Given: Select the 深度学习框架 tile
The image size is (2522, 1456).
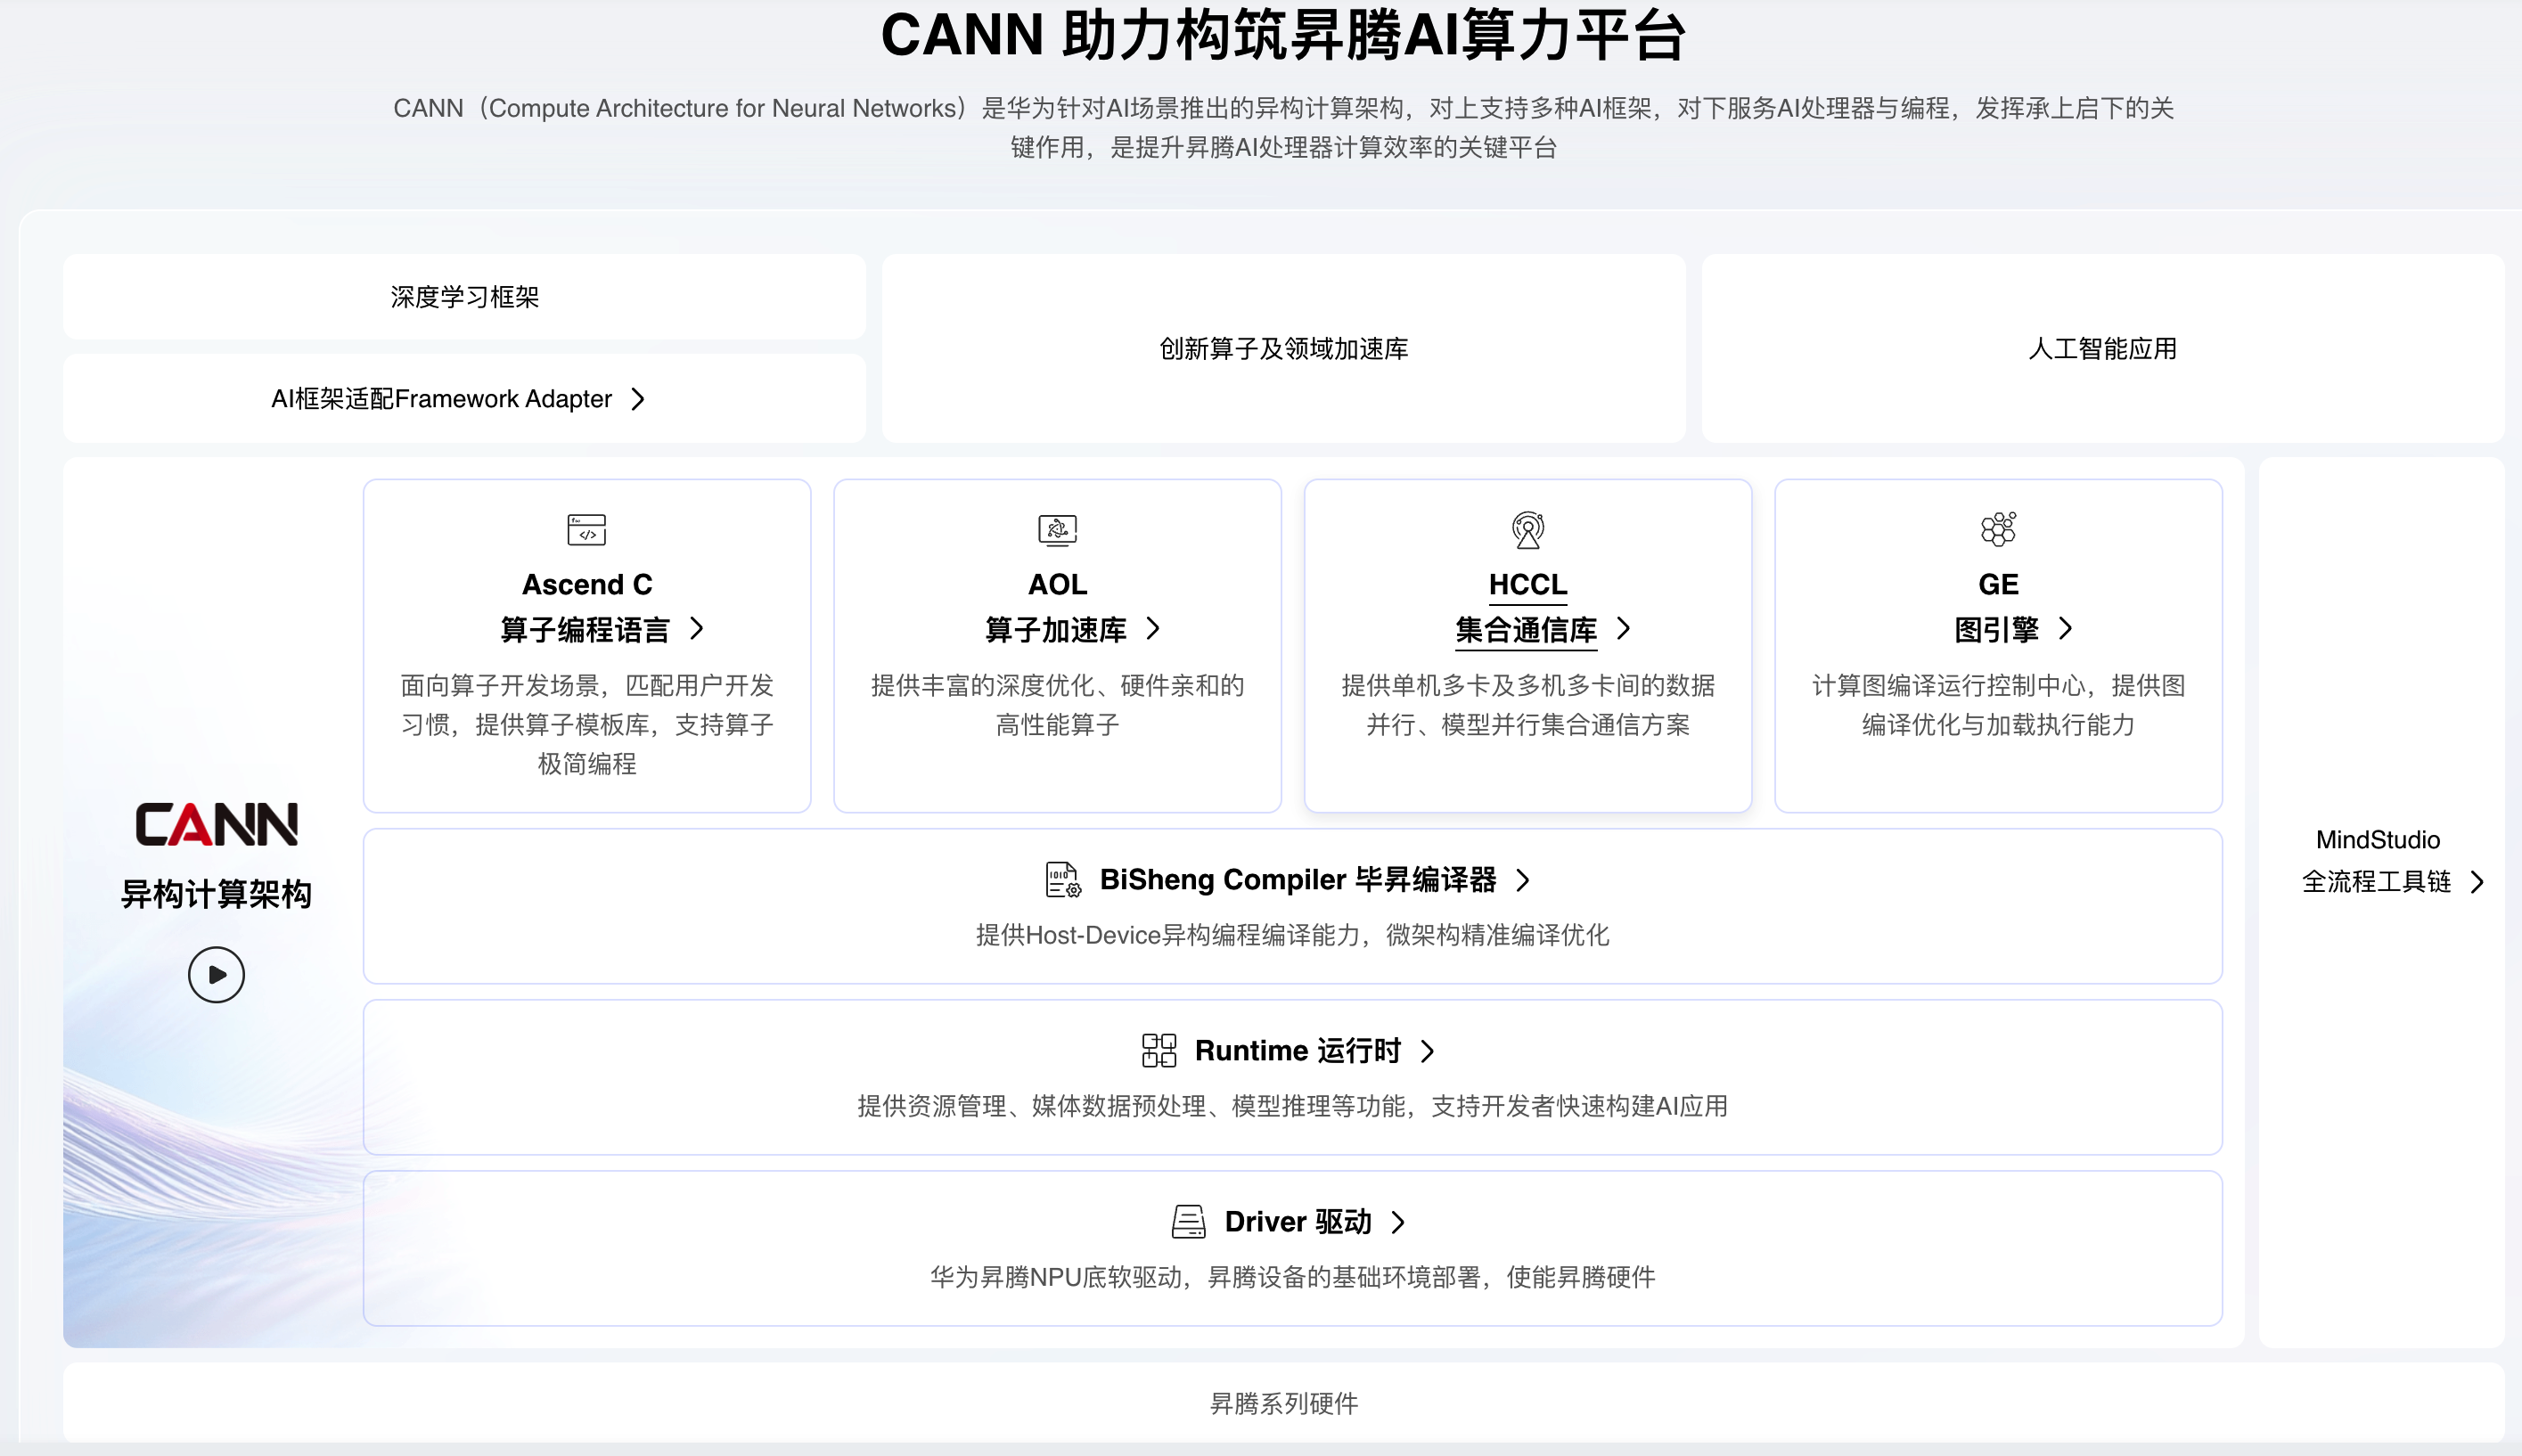Looking at the screenshot, I should point(464,297).
